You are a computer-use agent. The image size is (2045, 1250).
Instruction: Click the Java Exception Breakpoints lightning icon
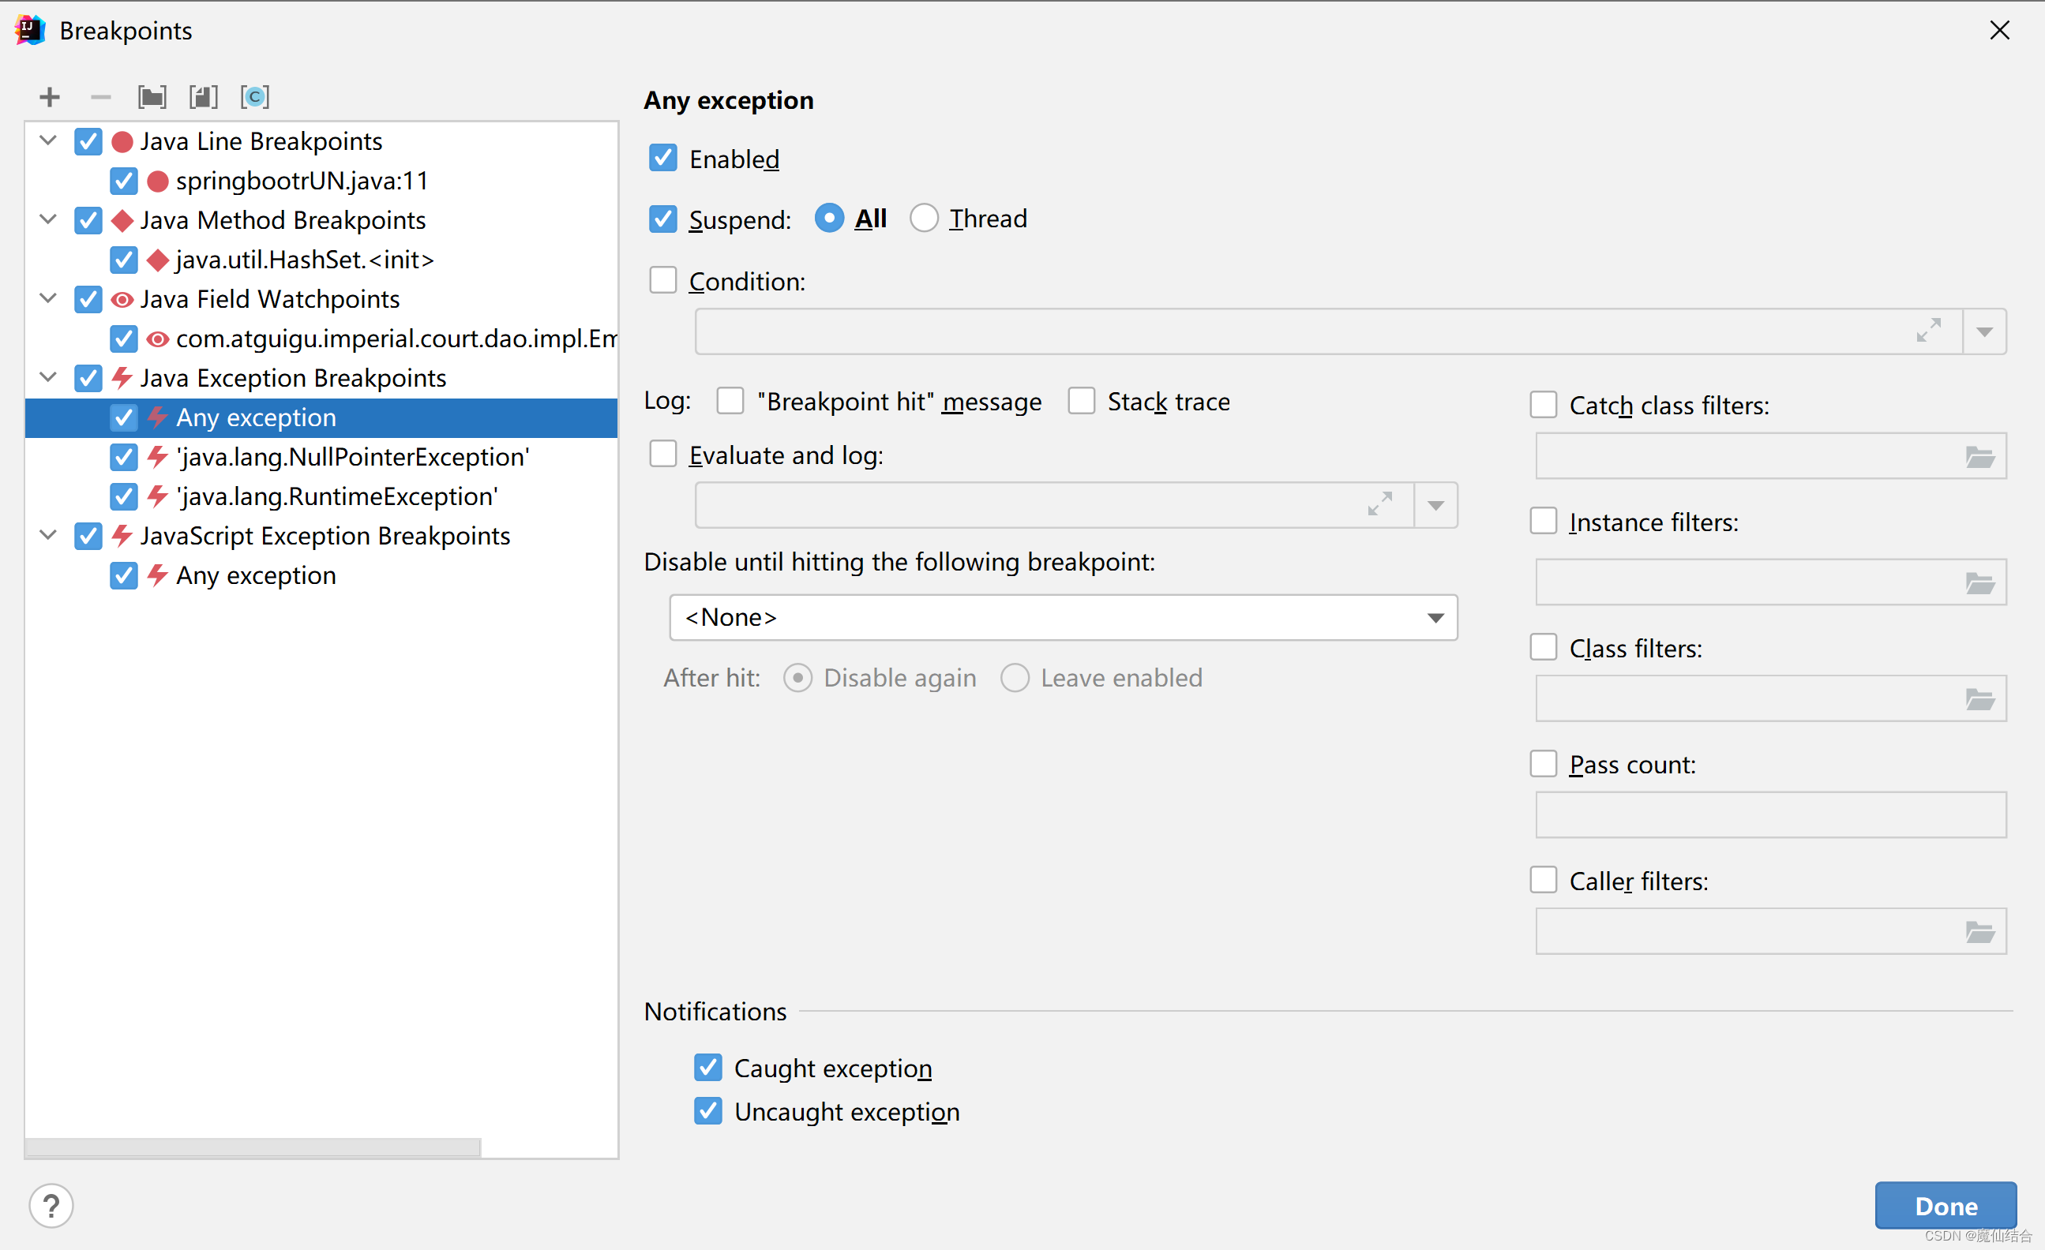[x=122, y=380]
